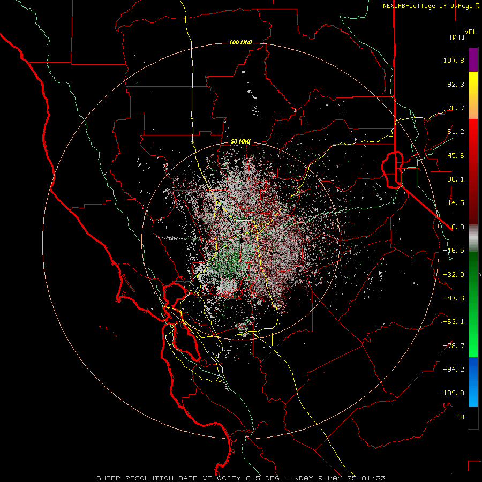Click the -63.1 legend value
The image size is (482, 482).
point(454,322)
